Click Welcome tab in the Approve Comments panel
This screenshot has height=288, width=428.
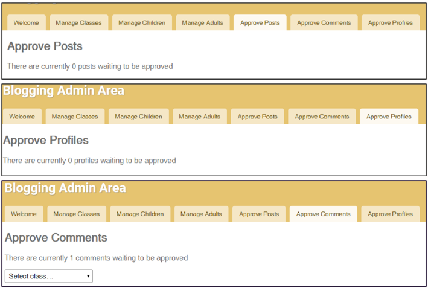24,214
